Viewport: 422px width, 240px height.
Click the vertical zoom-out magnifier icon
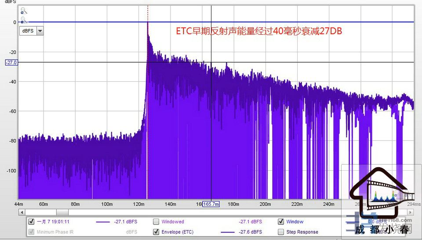tap(23, 20)
